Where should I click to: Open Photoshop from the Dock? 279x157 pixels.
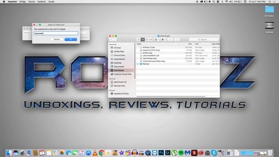click(x=161, y=153)
